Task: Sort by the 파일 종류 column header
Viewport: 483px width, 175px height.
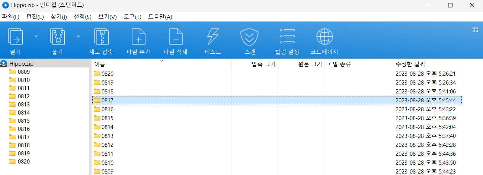Action: tap(359, 64)
